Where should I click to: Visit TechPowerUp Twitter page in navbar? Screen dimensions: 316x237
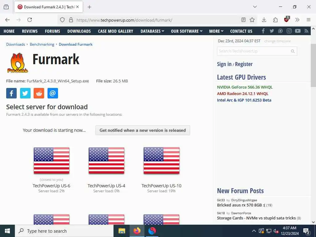pyautogui.click(x=272, y=31)
